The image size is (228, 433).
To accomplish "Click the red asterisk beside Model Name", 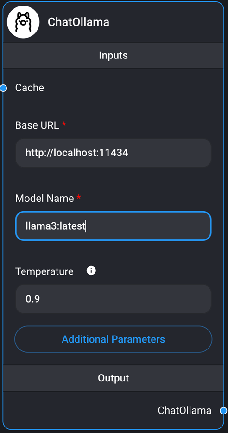I will (x=79, y=197).
